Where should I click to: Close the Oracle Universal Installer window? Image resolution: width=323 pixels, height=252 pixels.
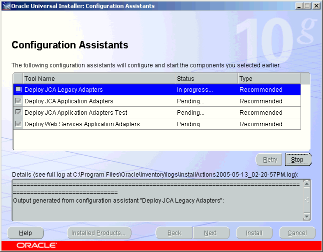316,6
